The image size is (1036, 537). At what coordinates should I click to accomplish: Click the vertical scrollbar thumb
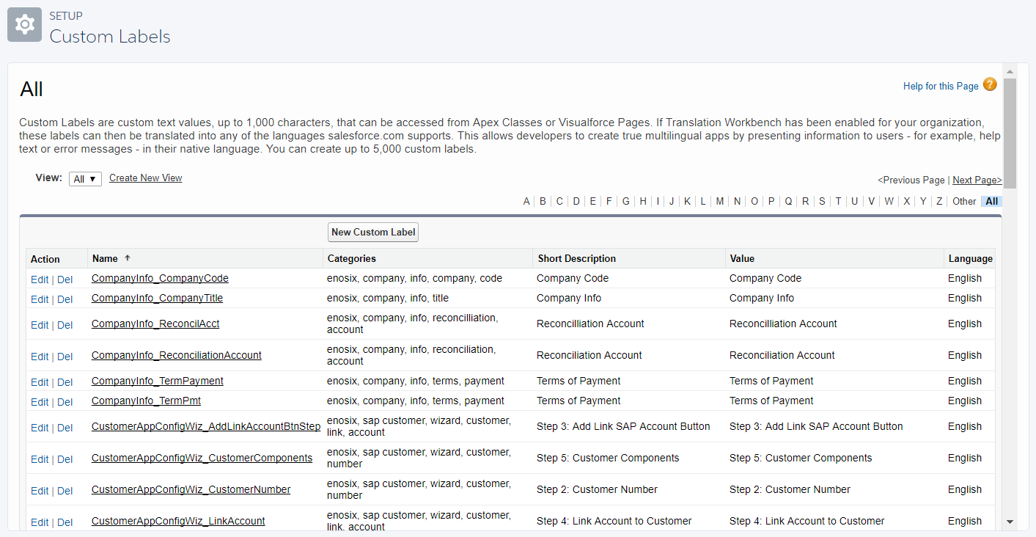pos(1010,134)
